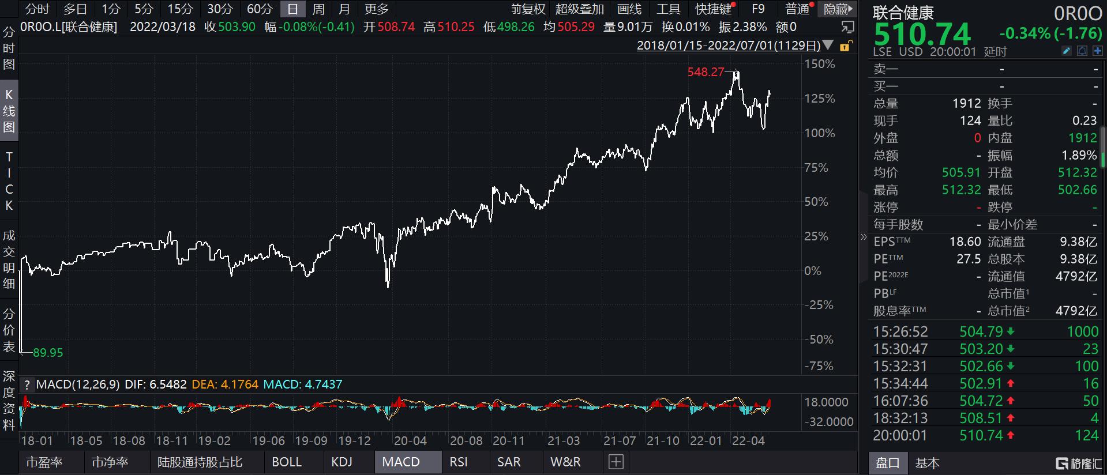Collapse side panel with double-chevron handle
1107x475 pixels.
(864, 237)
